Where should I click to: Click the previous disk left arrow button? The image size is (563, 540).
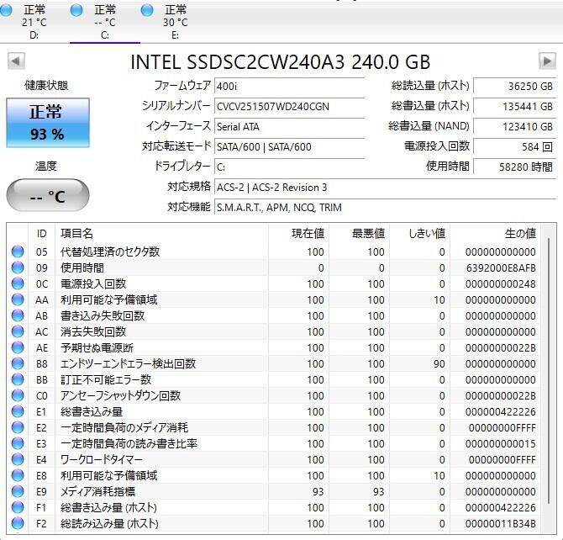[x=16, y=61]
